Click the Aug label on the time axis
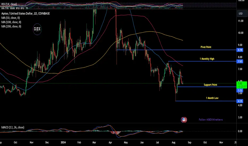 pyautogui.click(x=173, y=142)
